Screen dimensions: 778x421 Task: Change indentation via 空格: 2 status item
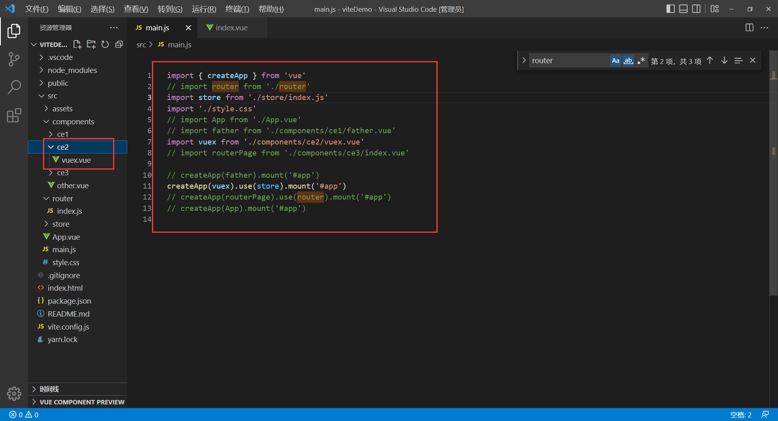(x=741, y=415)
